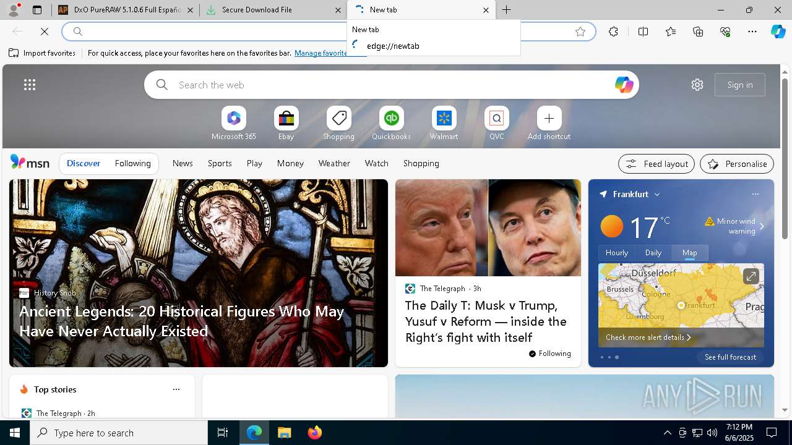
Task: Open the Microsoft 365 shortcut
Action: pyautogui.click(x=233, y=124)
